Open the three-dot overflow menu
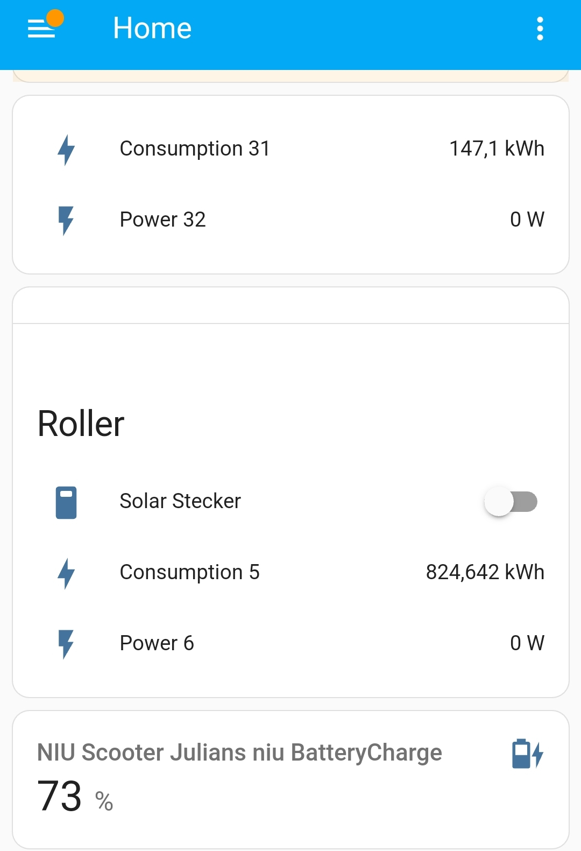581x851 pixels. click(540, 29)
